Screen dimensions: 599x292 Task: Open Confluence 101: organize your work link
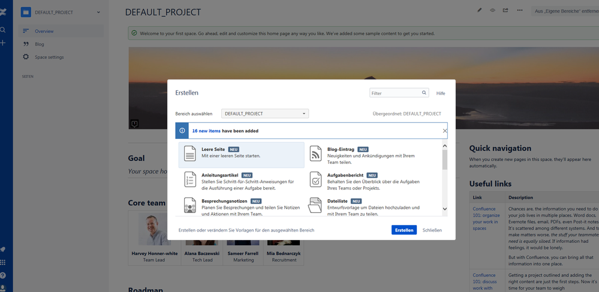486,218
